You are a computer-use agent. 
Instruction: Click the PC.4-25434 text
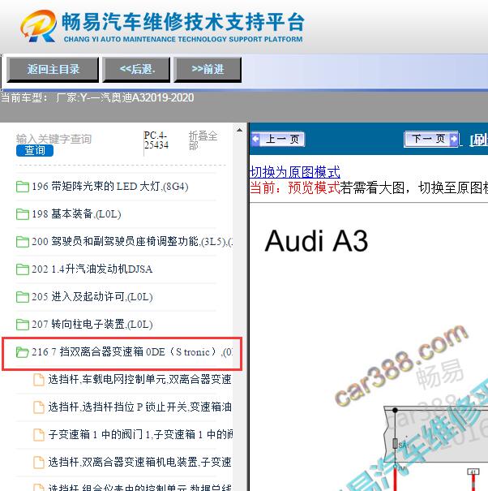click(156, 140)
